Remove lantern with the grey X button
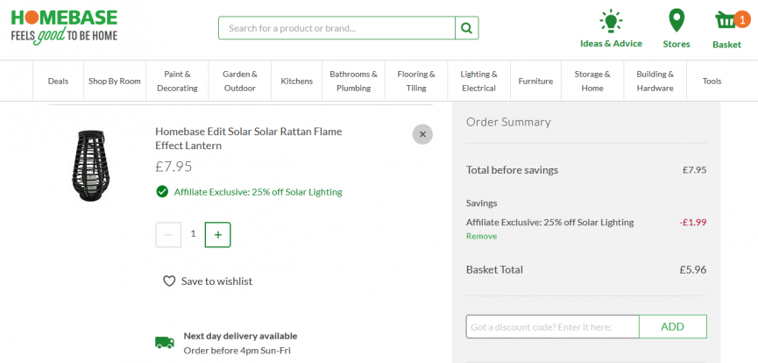Screen dimensions: 758x363 [422, 134]
